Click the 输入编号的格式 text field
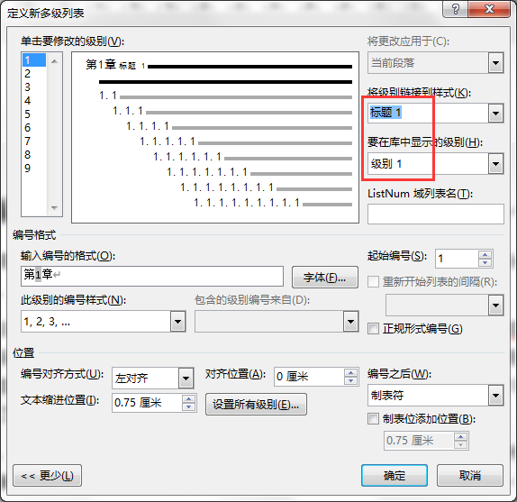Image resolution: width=517 pixels, height=502 pixels. tap(152, 276)
